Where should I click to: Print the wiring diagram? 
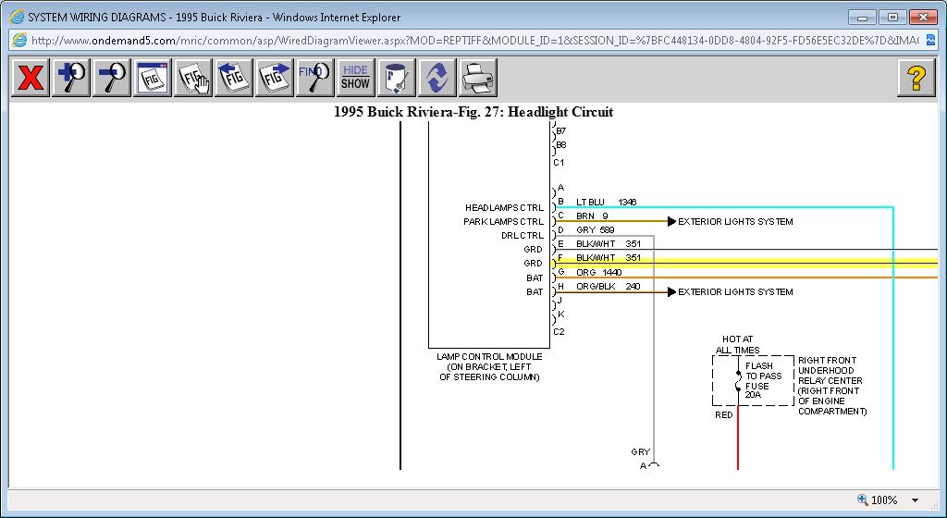coord(477,78)
